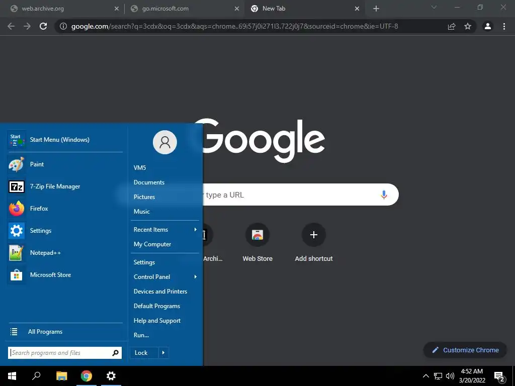Share this page icon in address bar
The image size is (515, 386).
[x=452, y=26]
